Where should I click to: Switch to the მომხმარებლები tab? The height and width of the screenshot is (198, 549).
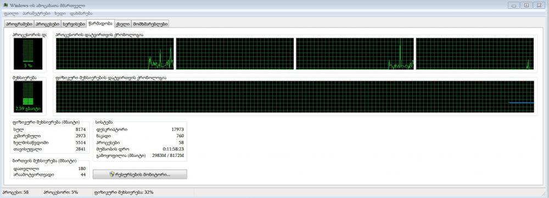click(150, 24)
